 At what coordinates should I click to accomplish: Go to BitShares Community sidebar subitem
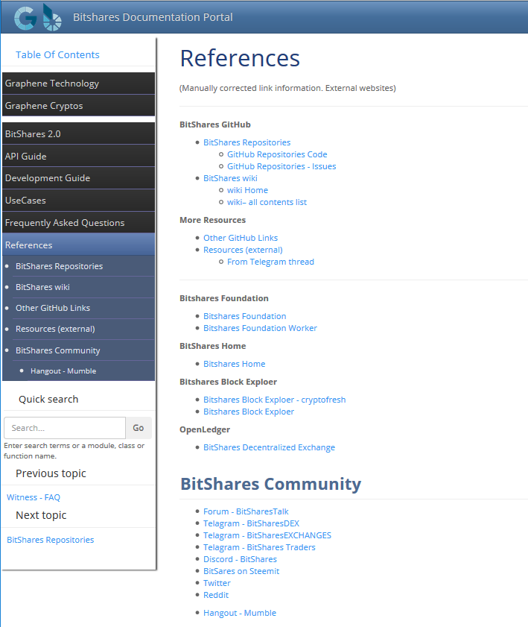click(58, 350)
